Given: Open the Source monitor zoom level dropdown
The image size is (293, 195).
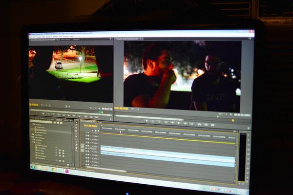Looking at the screenshot, I should click(x=44, y=105).
